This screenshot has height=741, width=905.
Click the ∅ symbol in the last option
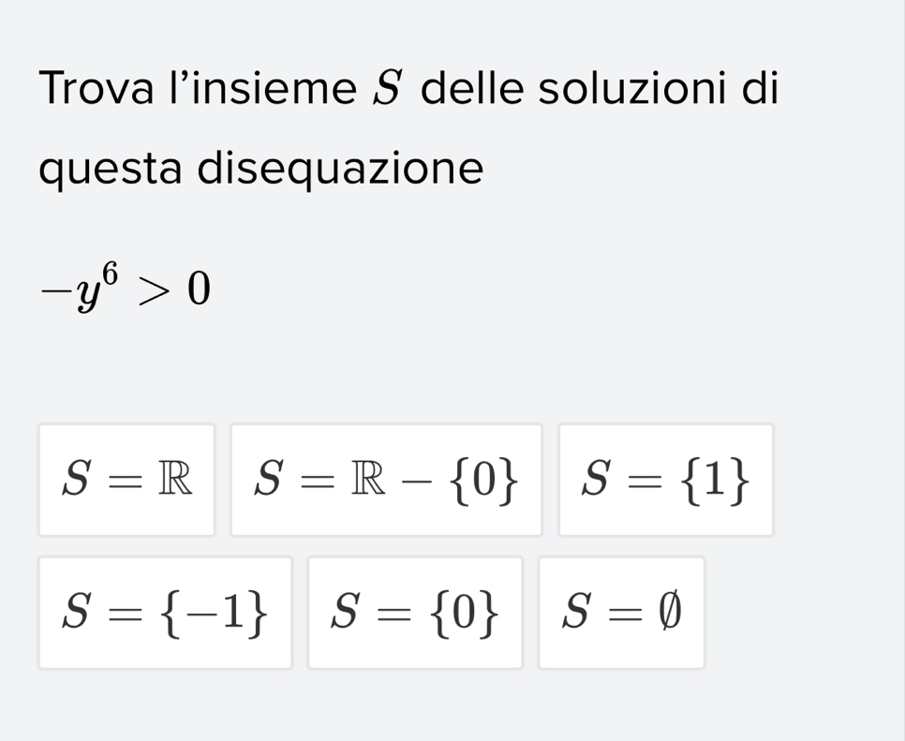click(668, 613)
